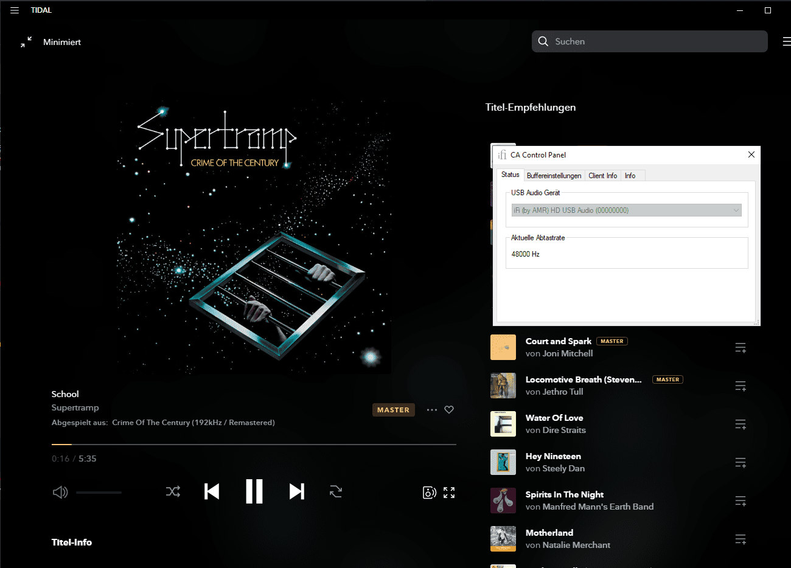Click the 48000 Hz sample rate value
Screen dimensions: 791x568
526,254
